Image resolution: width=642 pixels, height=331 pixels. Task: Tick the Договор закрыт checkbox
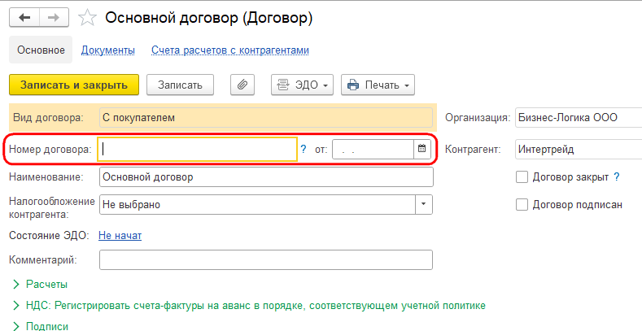522,177
